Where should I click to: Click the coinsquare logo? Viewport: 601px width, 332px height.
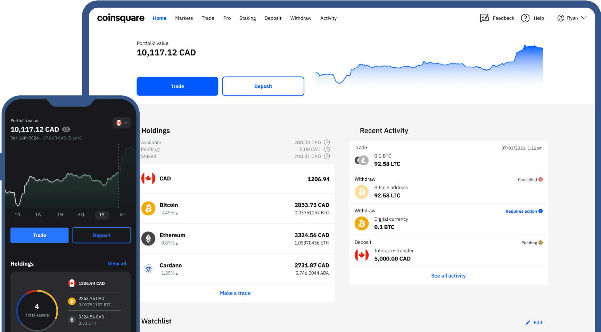[x=121, y=18]
